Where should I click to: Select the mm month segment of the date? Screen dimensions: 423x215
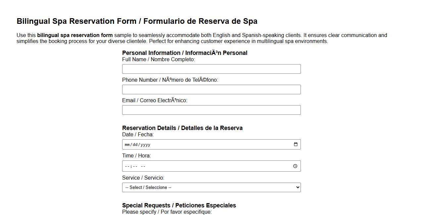pos(127,144)
